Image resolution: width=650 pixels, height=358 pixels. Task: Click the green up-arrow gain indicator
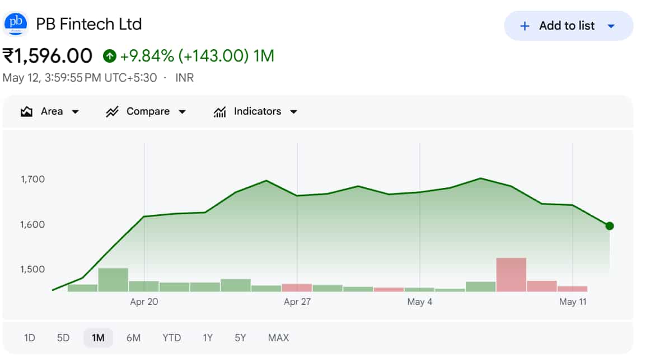coord(109,56)
